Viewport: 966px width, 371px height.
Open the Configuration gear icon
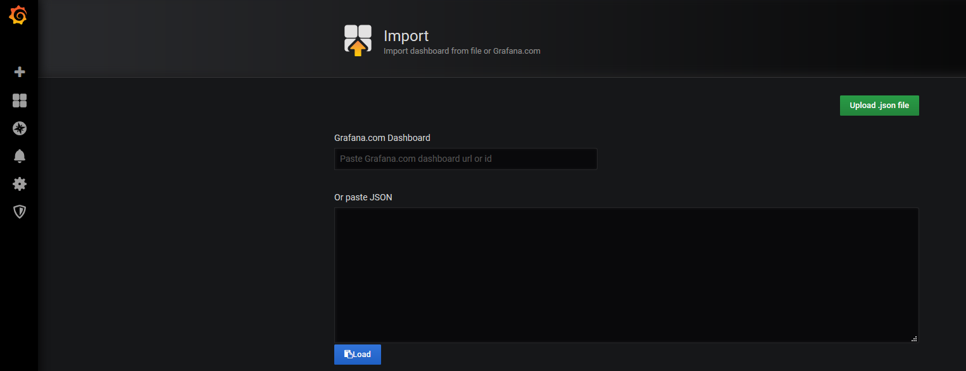20,184
